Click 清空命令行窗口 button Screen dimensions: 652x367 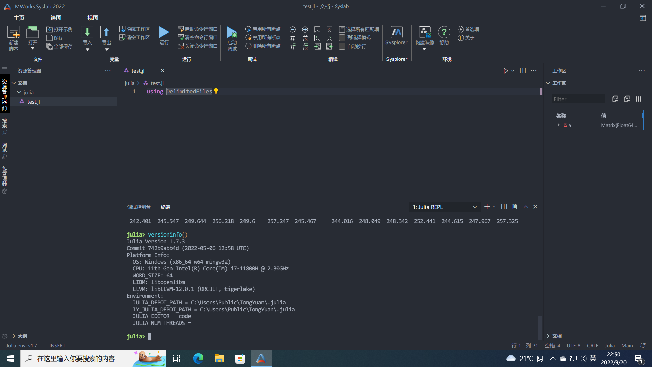[198, 37]
